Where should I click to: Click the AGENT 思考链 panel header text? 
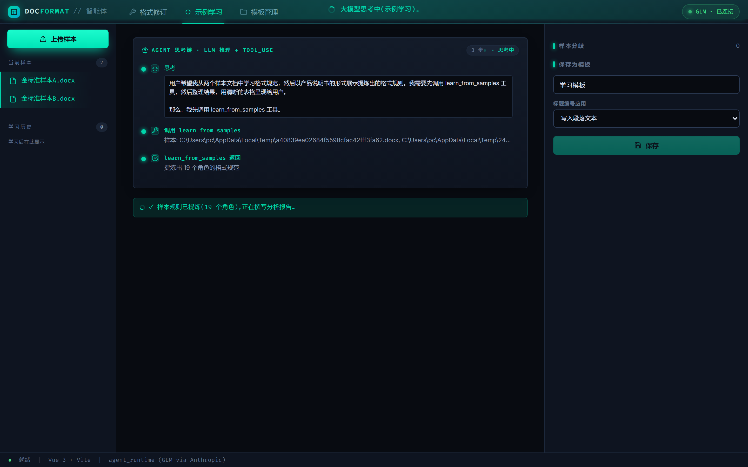(212, 50)
